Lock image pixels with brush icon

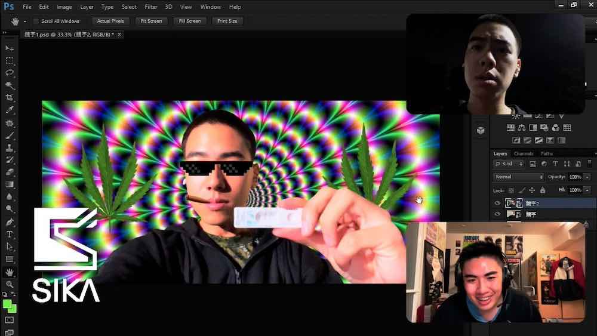[522, 190]
